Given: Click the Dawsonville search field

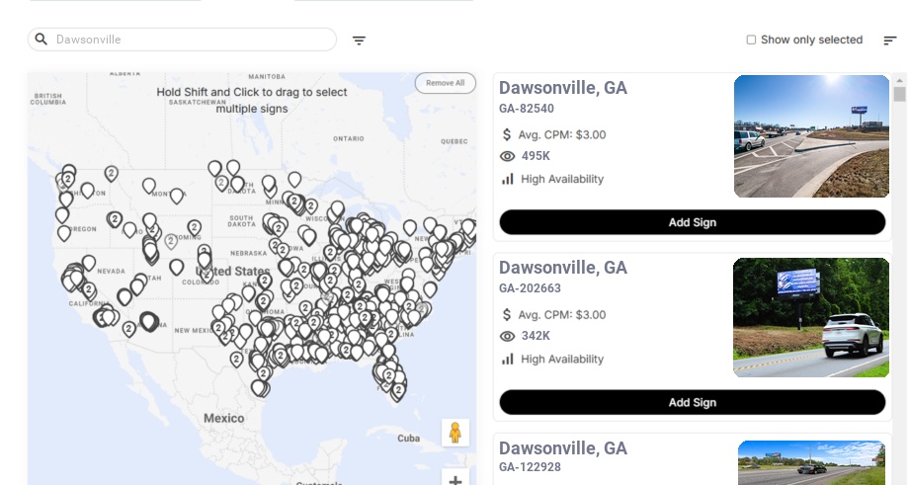Looking at the screenshot, I should (x=193, y=40).
